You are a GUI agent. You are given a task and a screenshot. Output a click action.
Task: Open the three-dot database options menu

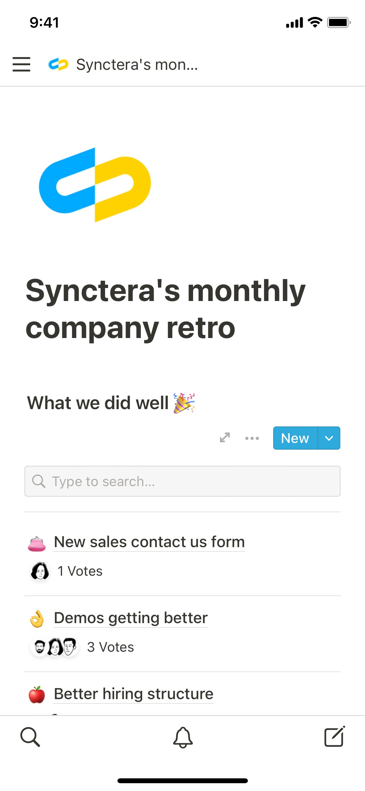pos(252,438)
